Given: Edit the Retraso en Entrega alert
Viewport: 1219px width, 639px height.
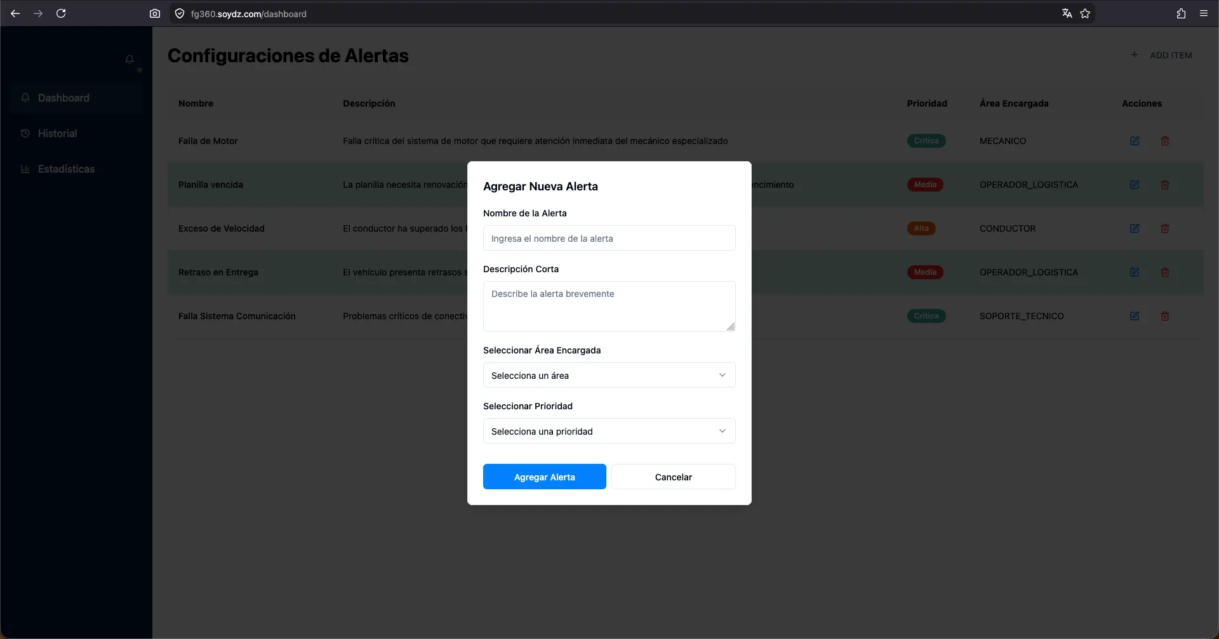Looking at the screenshot, I should [x=1135, y=272].
